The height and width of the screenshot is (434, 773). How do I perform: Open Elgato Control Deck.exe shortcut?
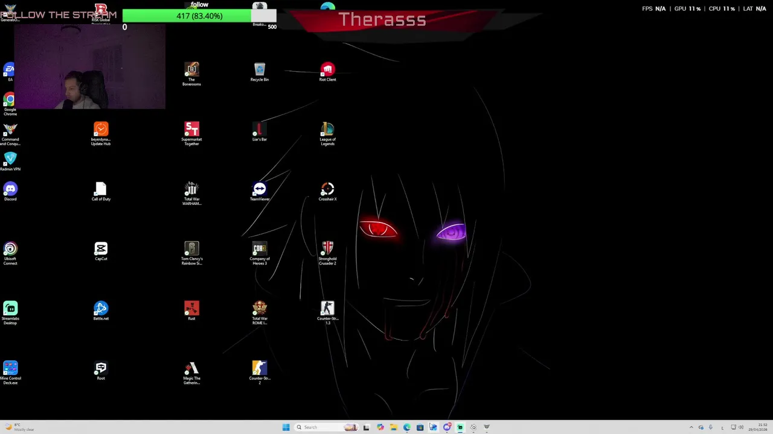(10, 373)
